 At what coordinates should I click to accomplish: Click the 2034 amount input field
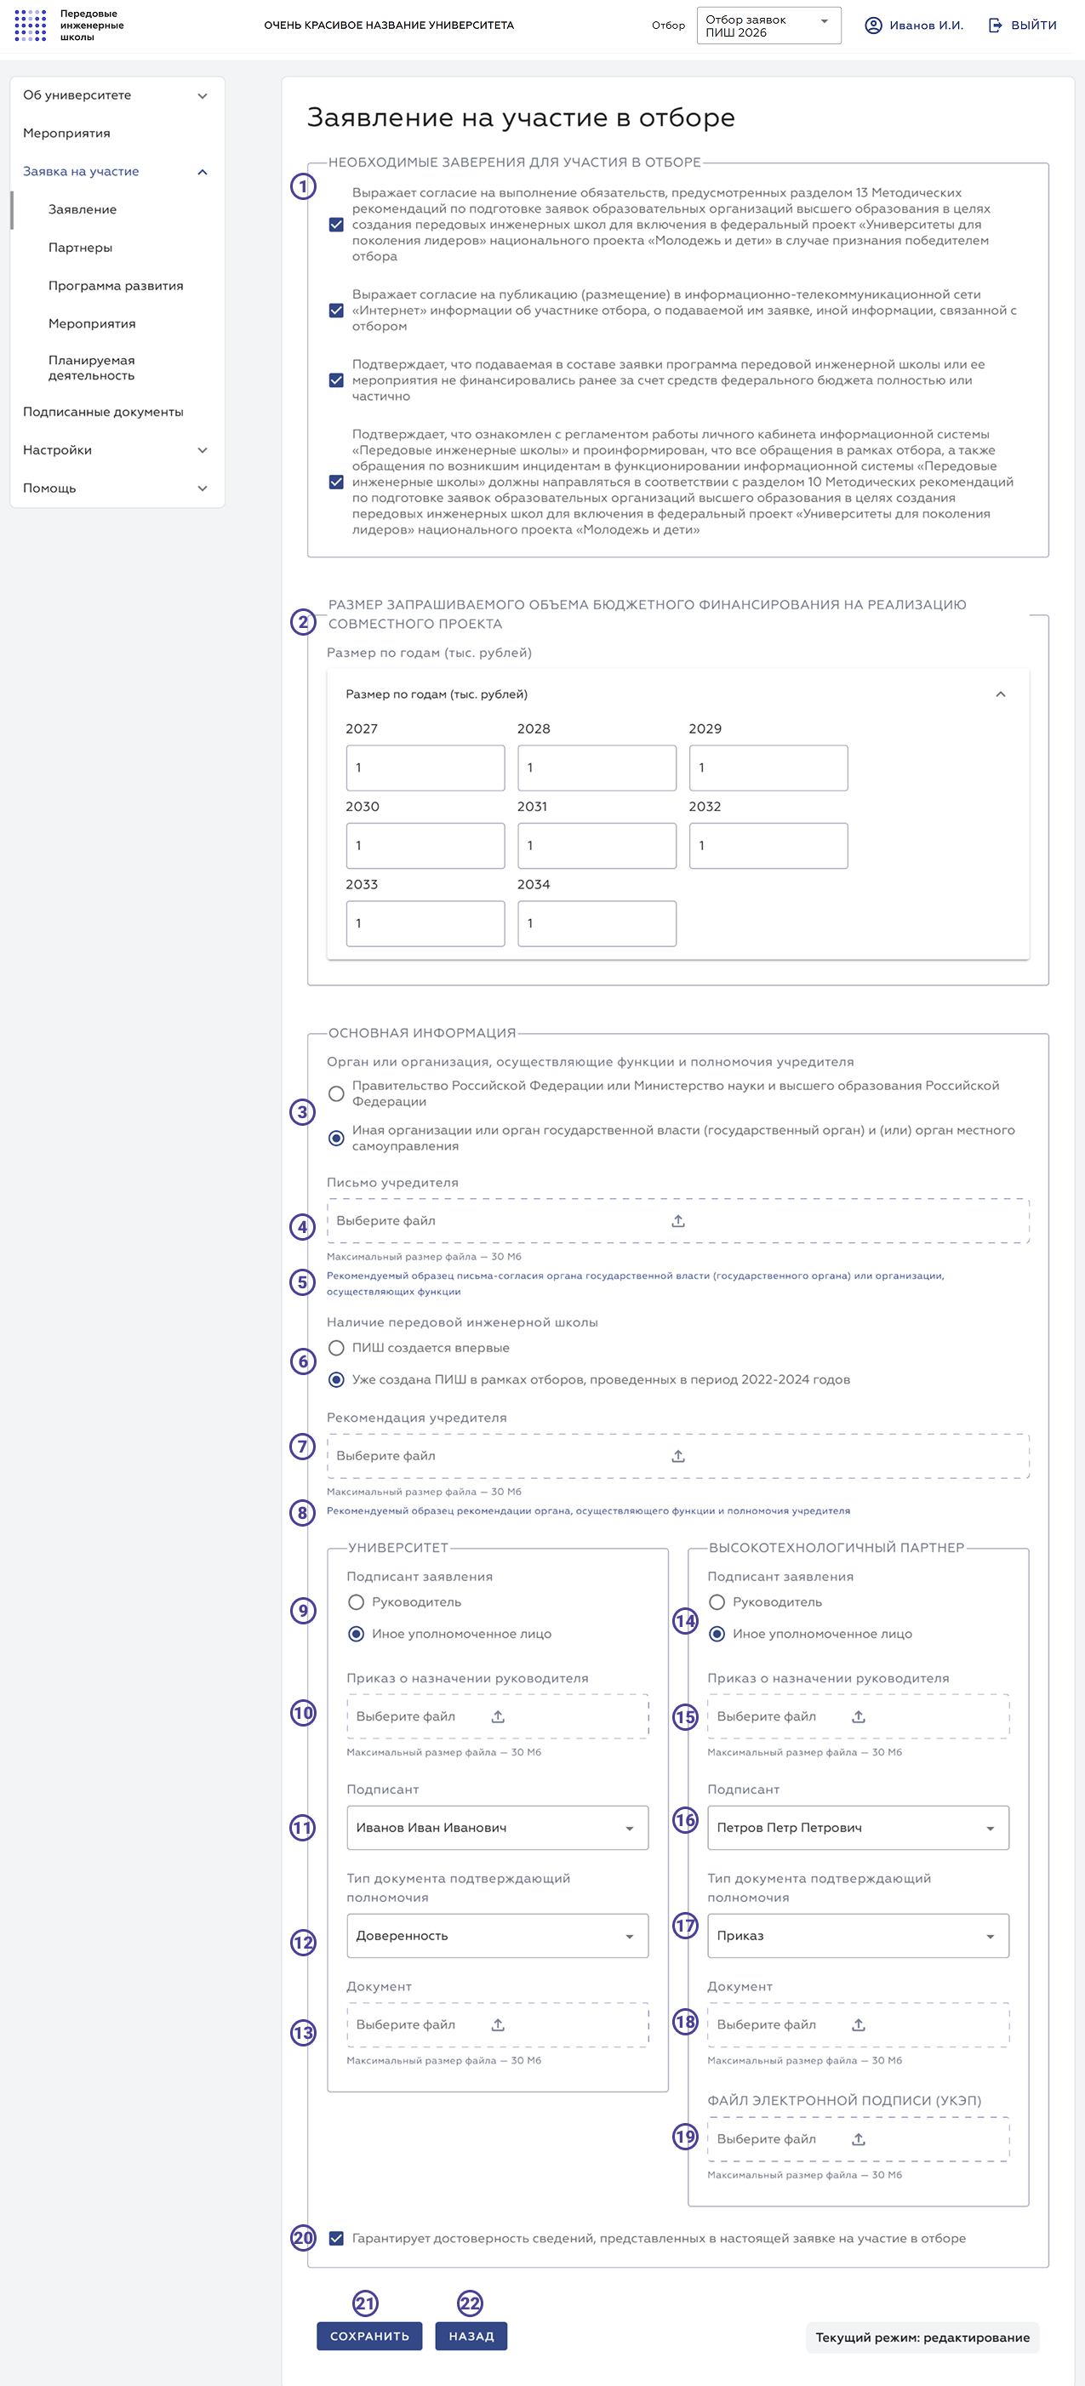pyautogui.click(x=597, y=923)
